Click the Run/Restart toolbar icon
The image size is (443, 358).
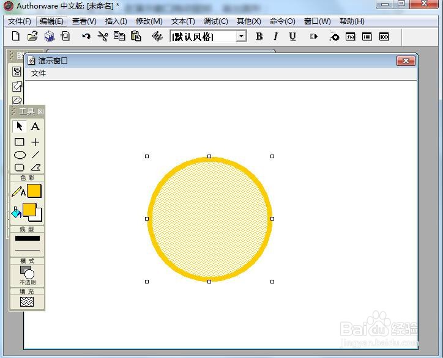click(x=314, y=37)
